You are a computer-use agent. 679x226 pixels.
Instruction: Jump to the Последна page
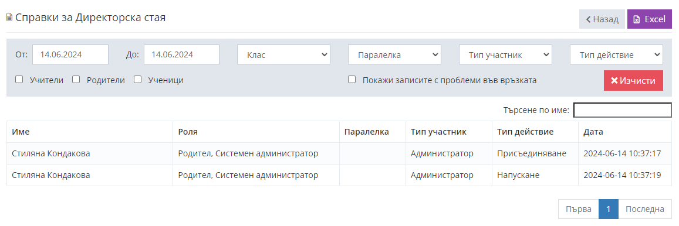pos(645,209)
